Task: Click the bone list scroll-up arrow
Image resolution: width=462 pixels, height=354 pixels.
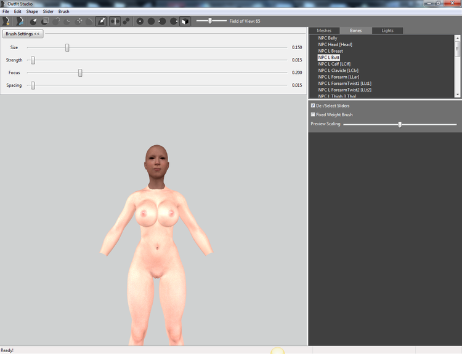Action: 457,38
